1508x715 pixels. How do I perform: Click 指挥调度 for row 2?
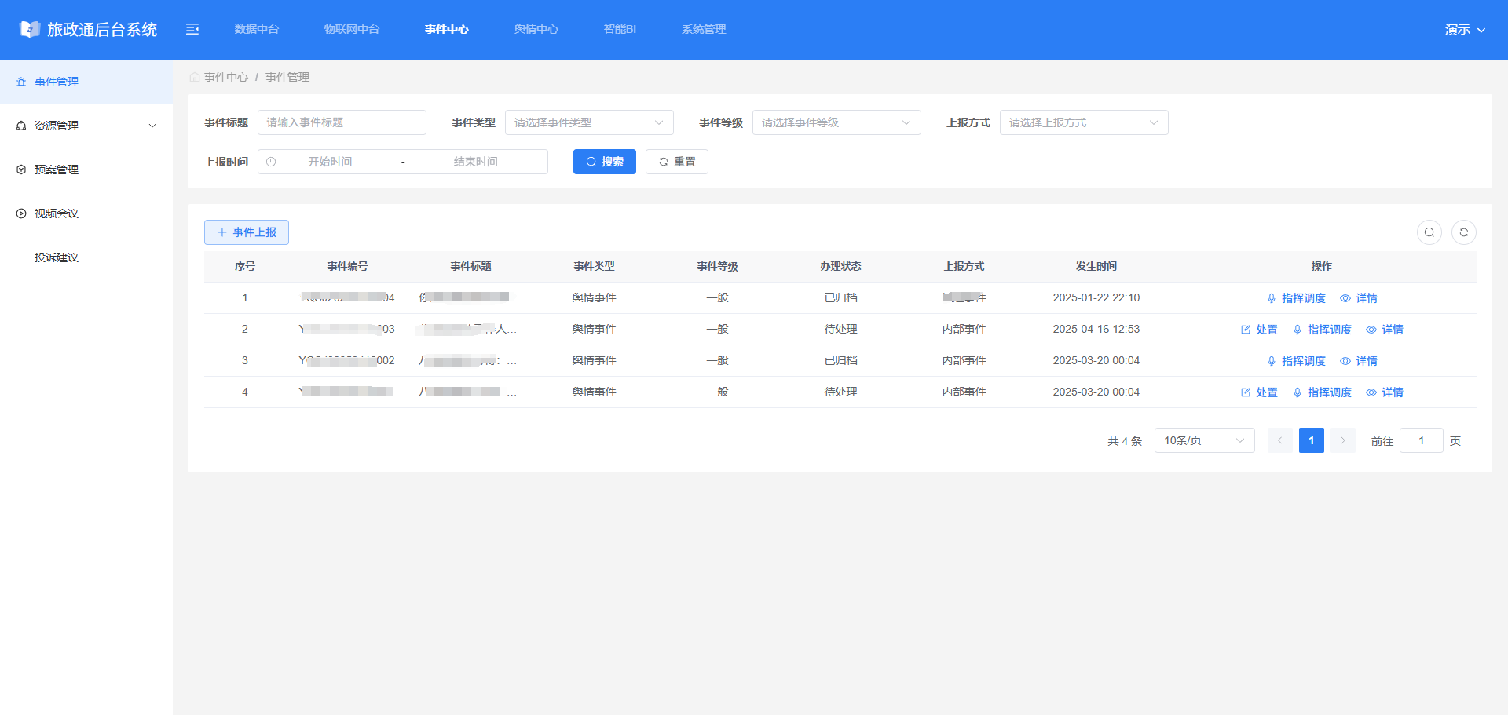(x=1322, y=330)
